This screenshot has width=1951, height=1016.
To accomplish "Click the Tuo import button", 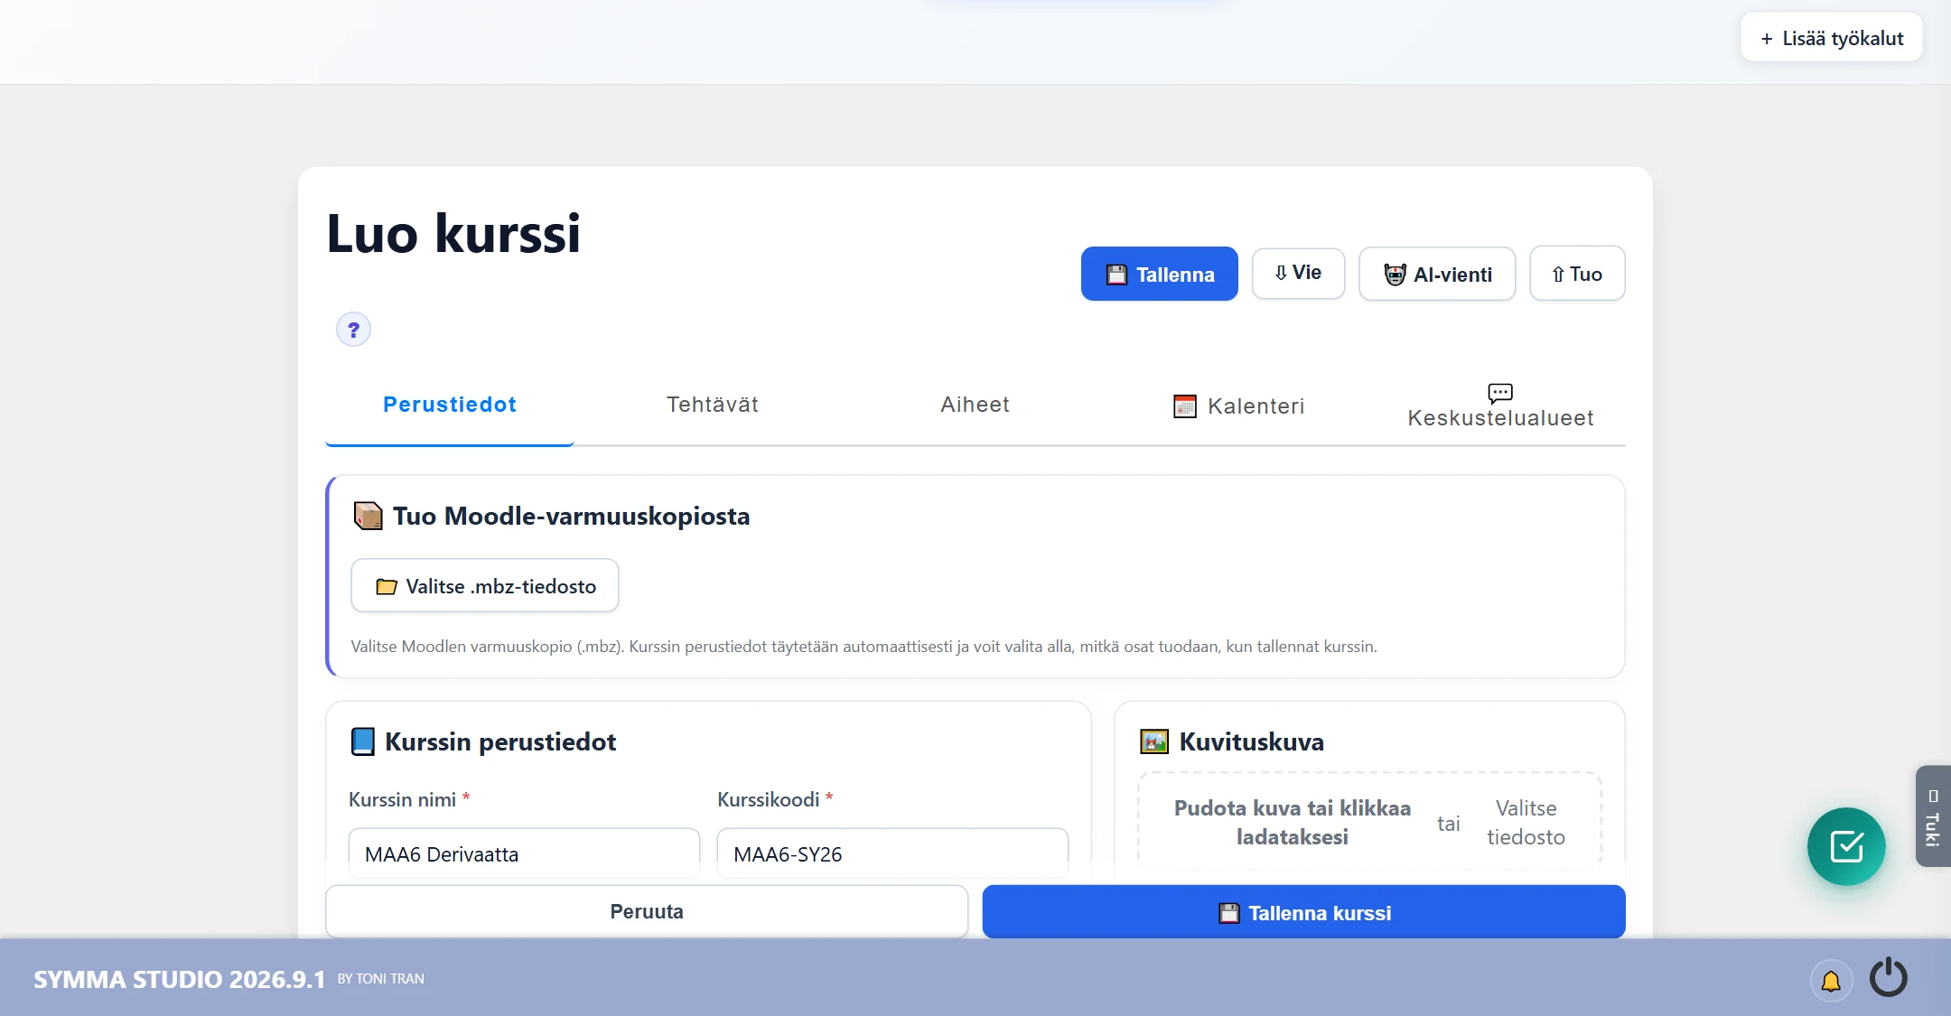I will pyautogui.click(x=1577, y=274).
